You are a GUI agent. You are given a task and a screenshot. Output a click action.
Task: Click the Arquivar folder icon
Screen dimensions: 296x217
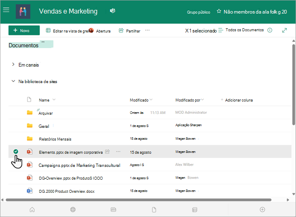(x=30, y=113)
